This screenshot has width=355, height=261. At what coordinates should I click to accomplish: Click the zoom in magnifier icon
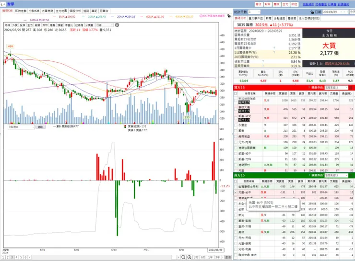tap(189, 257)
